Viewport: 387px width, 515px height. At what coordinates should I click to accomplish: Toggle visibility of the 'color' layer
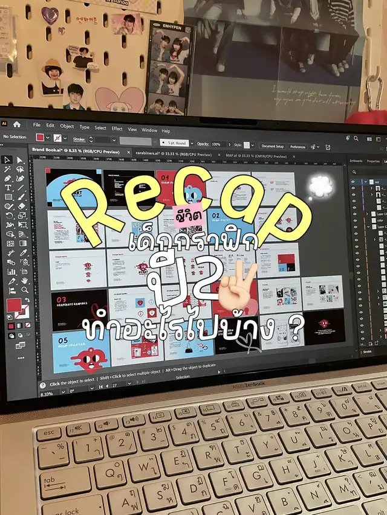click(x=355, y=221)
